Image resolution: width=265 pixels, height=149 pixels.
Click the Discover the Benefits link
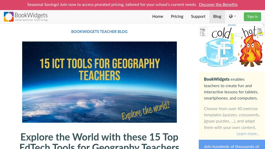[x=218, y=5]
